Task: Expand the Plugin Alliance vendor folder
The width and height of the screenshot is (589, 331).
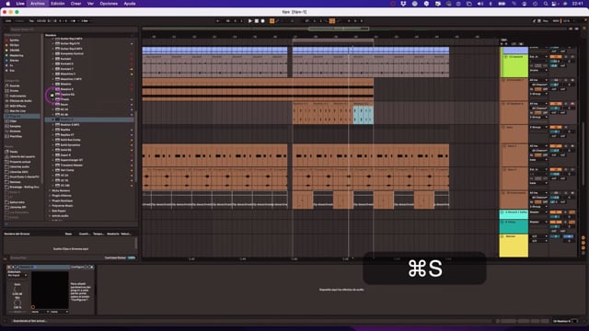Action: coord(50,196)
